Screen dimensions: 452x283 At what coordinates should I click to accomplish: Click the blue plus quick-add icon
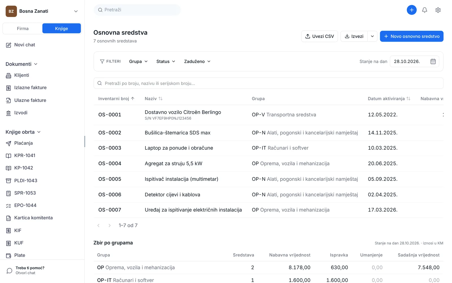click(x=412, y=10)
